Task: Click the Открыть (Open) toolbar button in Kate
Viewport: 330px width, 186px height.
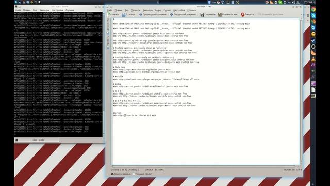Action: pyautogui.click(x=128, y=14)
